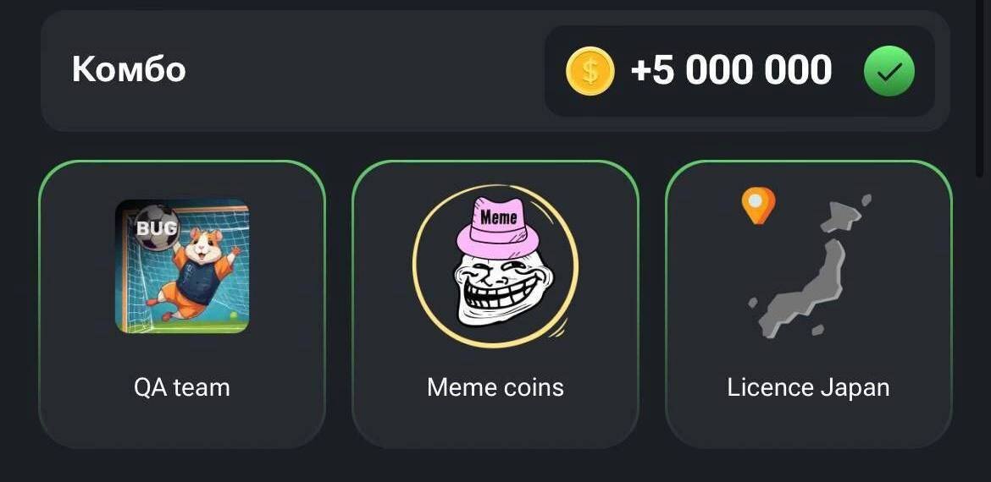Click the QA team label
This screenshot has width=991, height=482.
pyautogui.click(x=182, y=386)
